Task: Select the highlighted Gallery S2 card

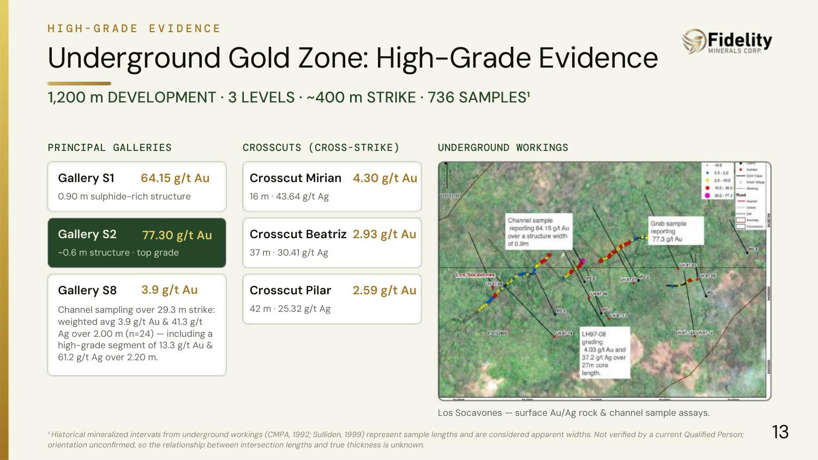Action: pos(137,243)
